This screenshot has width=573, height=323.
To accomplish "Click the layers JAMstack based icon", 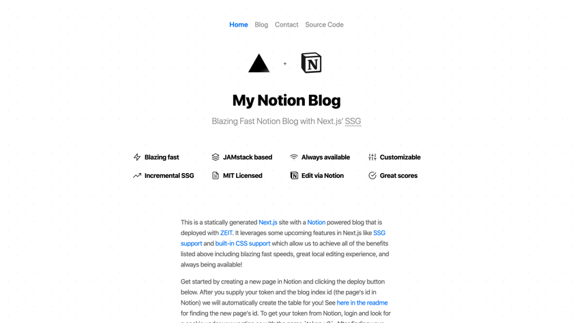I will 216,157.
